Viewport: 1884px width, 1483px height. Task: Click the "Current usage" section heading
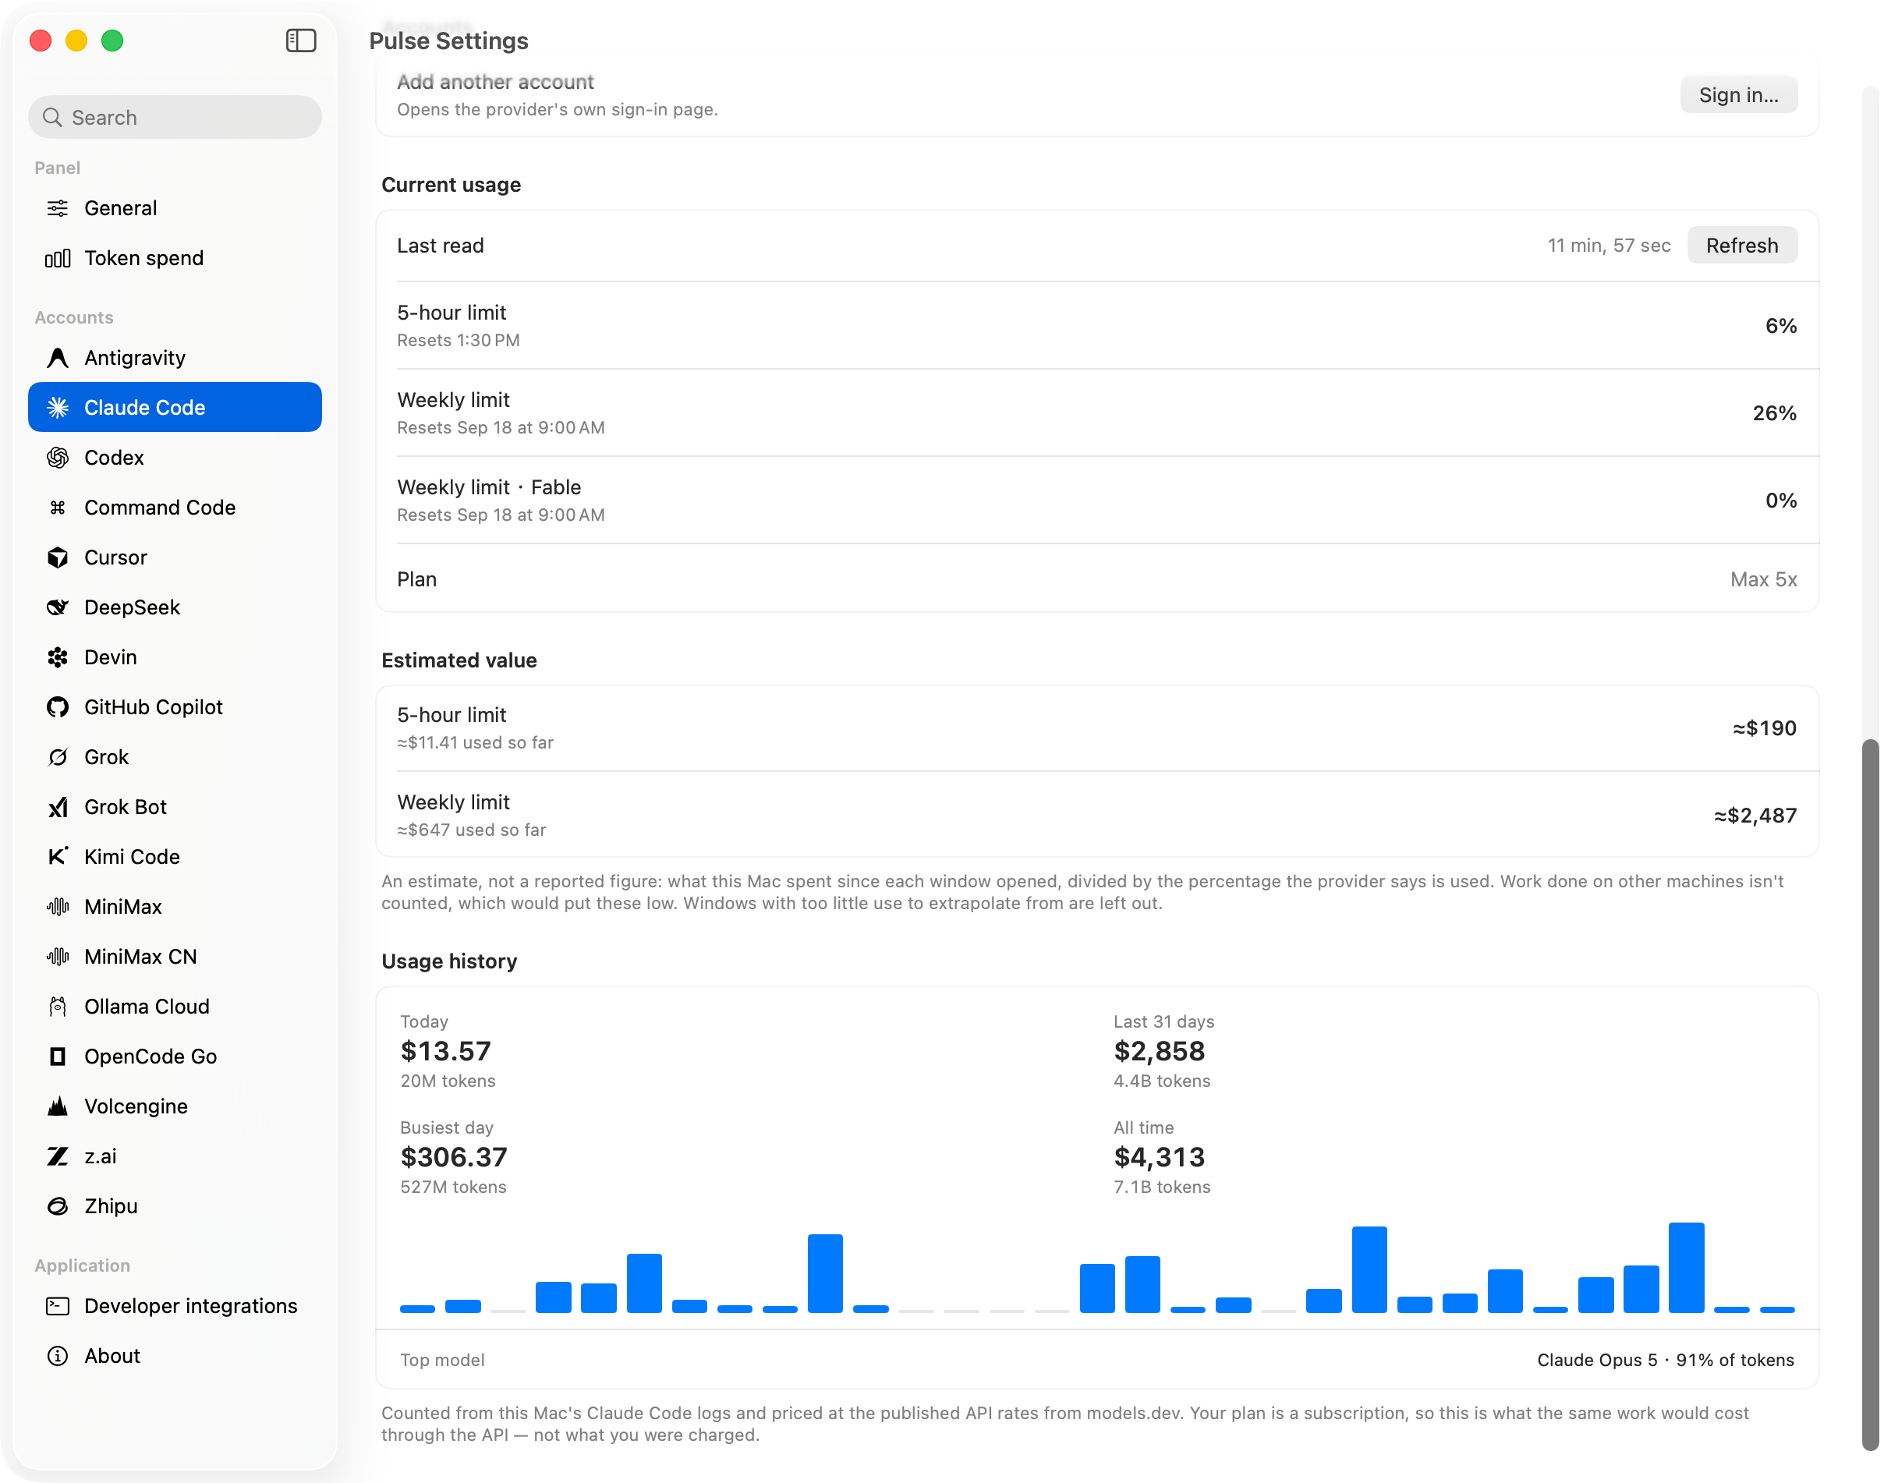tap(451, 185)
